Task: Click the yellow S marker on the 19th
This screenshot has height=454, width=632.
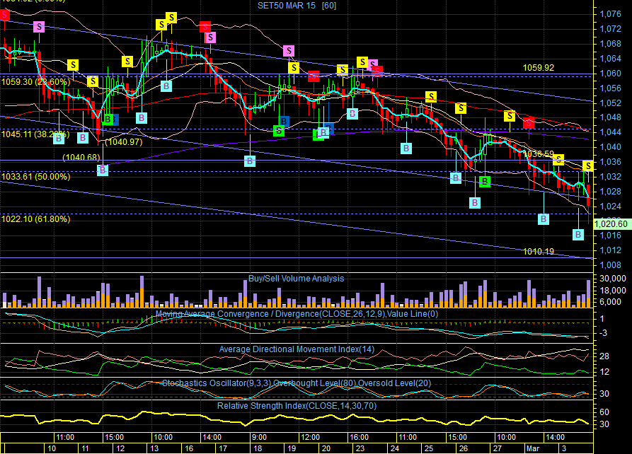Action: (x=294, y=67)
